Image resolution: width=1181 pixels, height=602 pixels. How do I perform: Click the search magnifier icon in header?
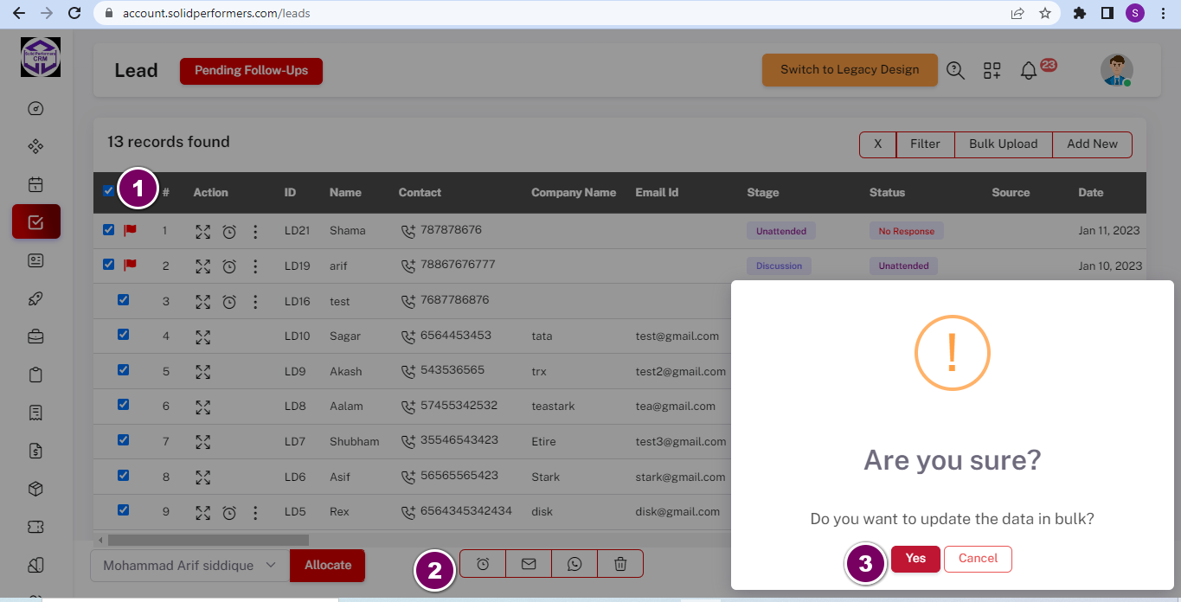[x=955, y=70]
